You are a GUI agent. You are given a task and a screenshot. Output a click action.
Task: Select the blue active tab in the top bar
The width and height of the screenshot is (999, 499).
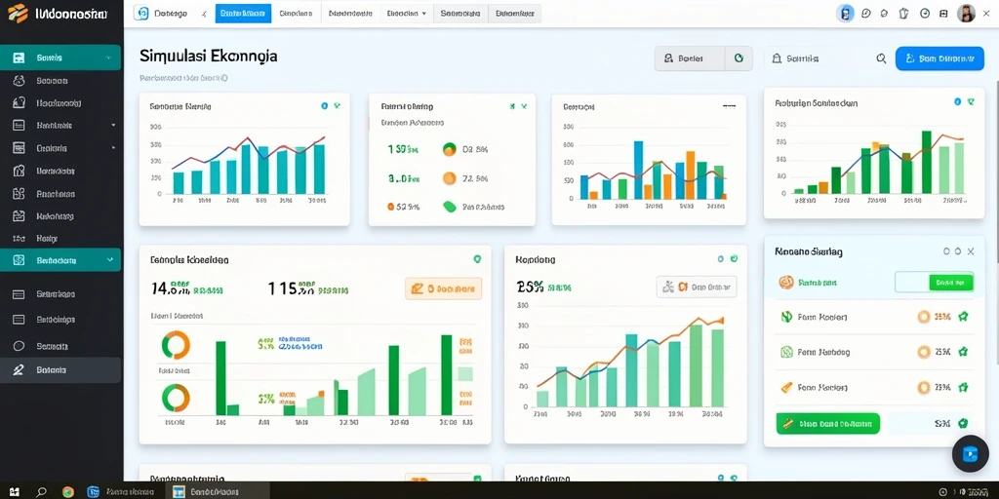click(243, 14)
